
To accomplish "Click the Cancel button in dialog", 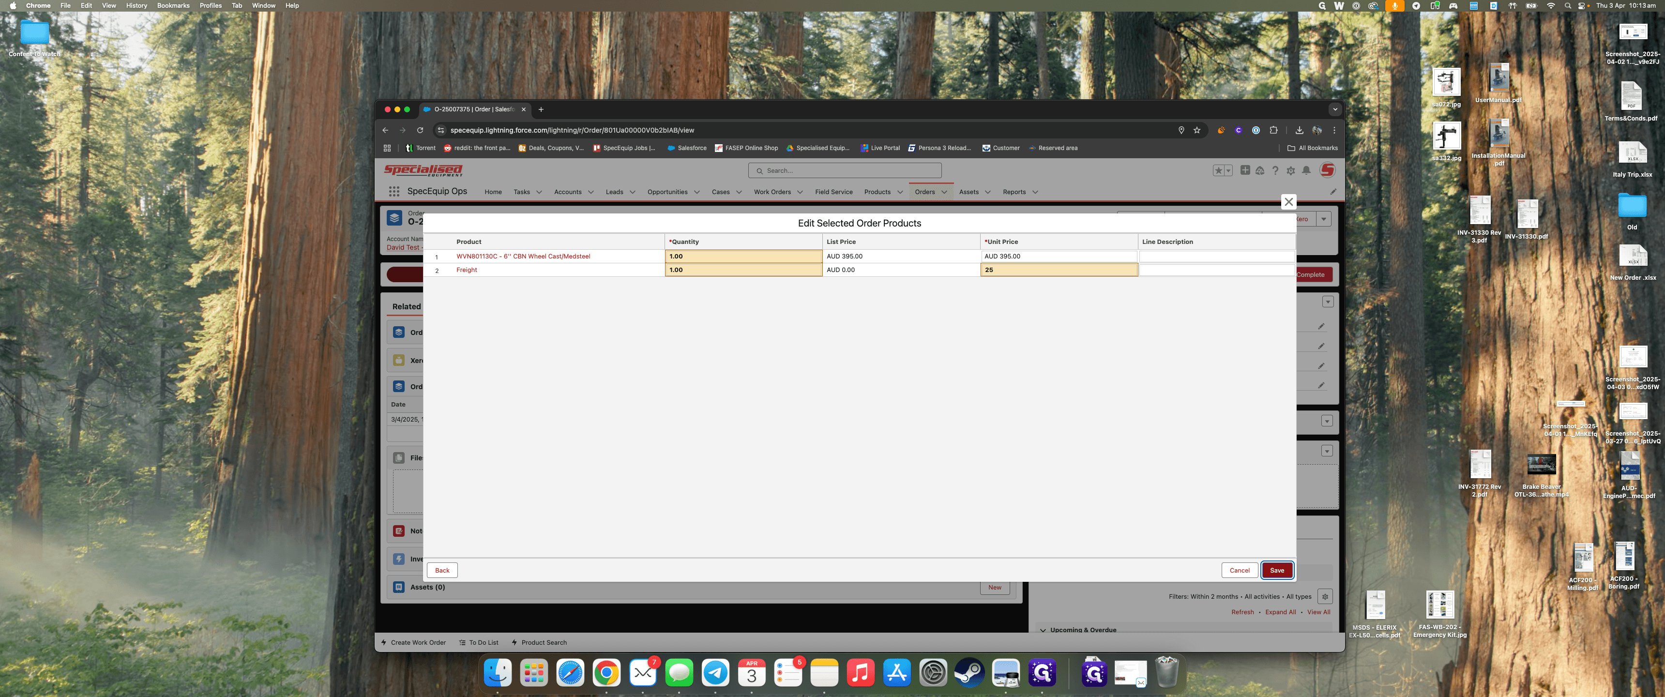I will pos(1239,570).
